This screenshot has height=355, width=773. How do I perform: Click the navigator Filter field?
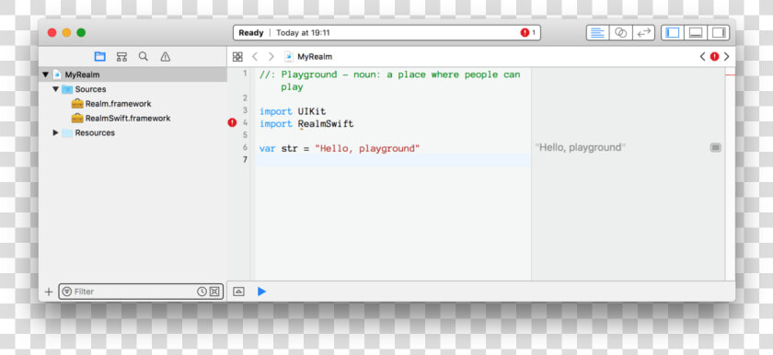click(x=141, y=292)
